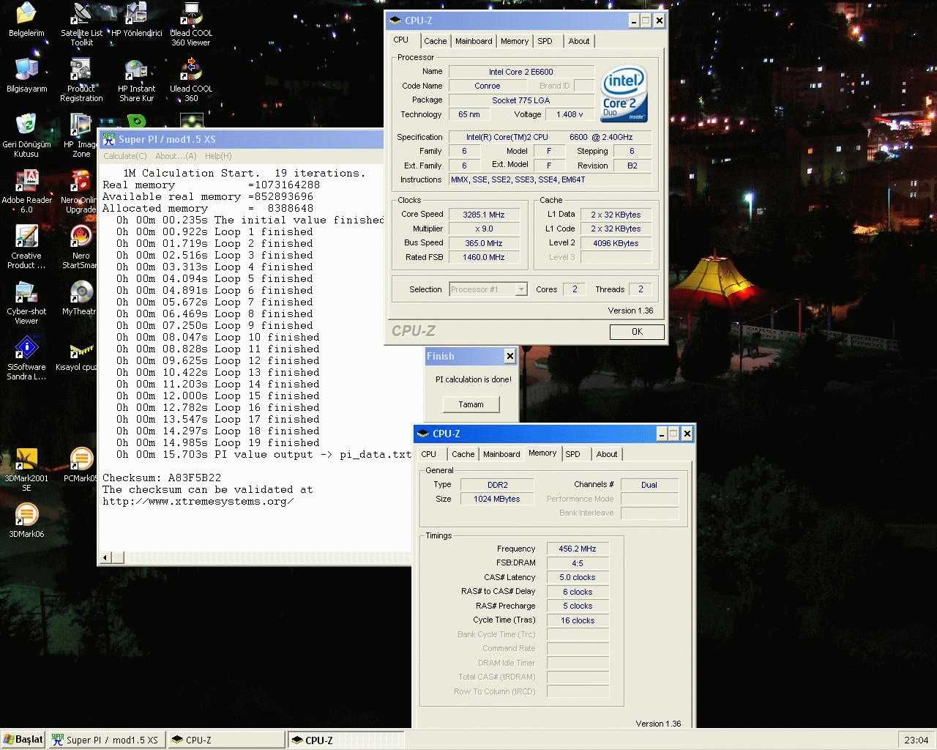Open Ulead COOL 360 desktop icon
The width and height of the screenshot is (937, 750).
[x=191, y=80]
